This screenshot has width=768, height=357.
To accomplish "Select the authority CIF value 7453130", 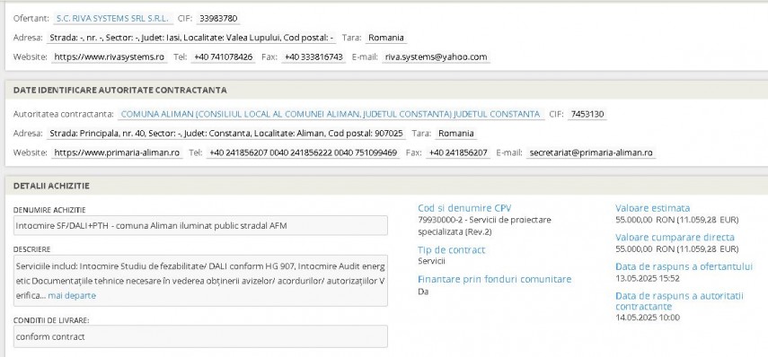I will pos(587,114).
